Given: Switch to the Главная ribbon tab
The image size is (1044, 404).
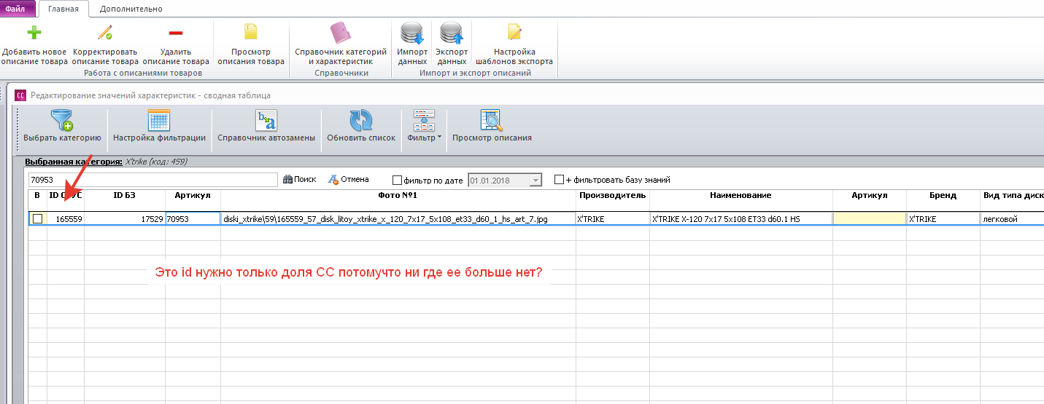Looking at the screenshot, I should pyautogui.click(x=63, y=9).
